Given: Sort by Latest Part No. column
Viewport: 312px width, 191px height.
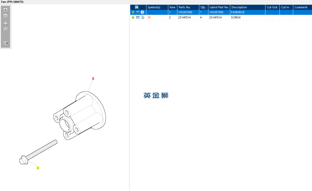Looking at the screenshot, I should [219, 7].
